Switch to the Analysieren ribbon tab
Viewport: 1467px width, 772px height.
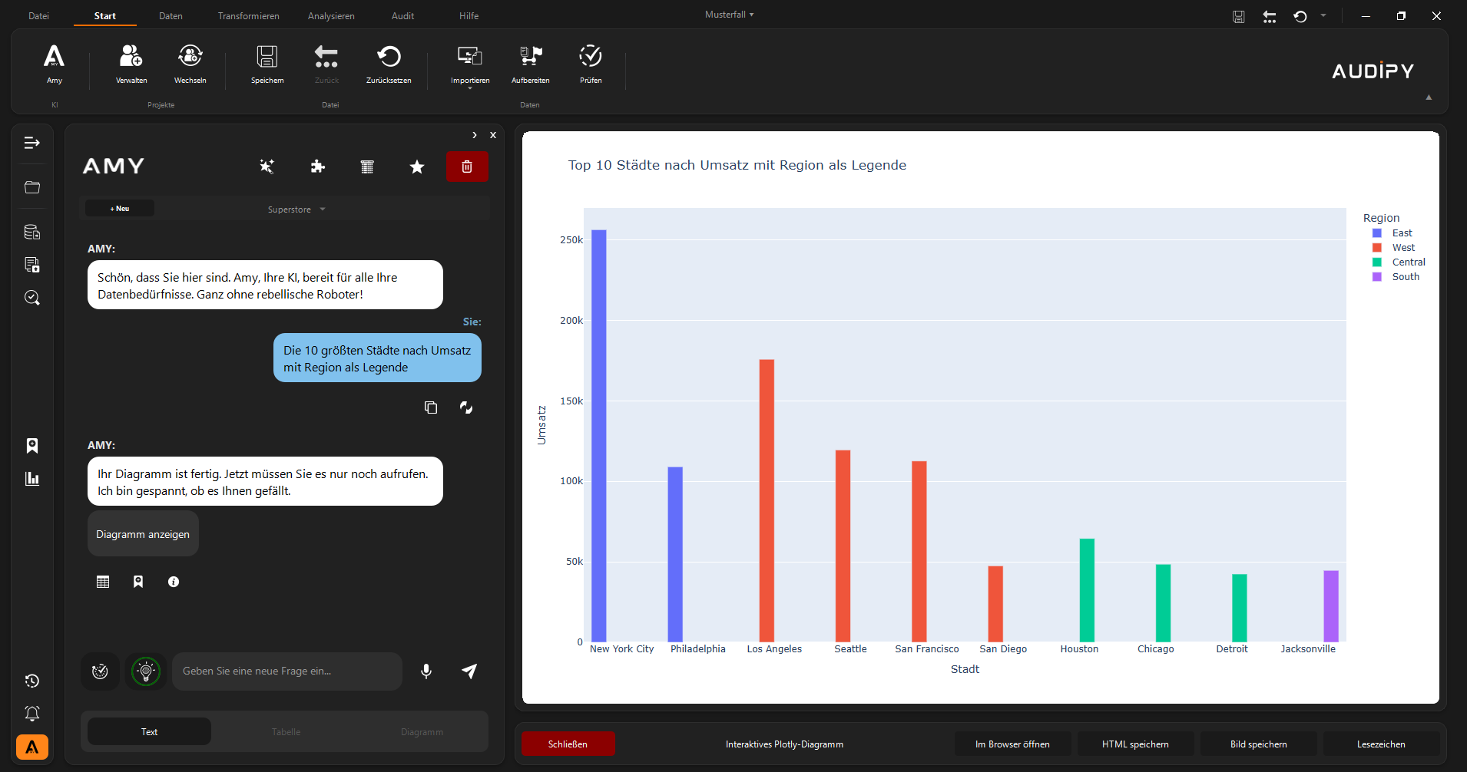point(331,16)
